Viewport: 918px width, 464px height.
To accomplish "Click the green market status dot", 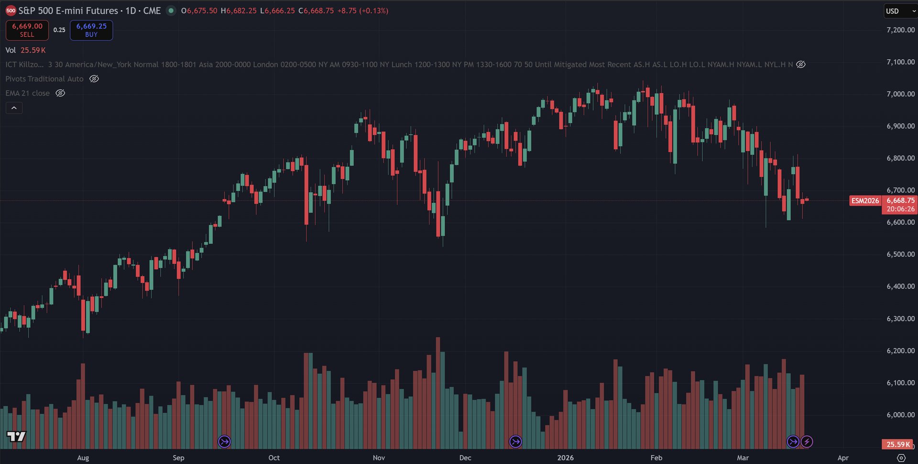I will tap(171, 11).
